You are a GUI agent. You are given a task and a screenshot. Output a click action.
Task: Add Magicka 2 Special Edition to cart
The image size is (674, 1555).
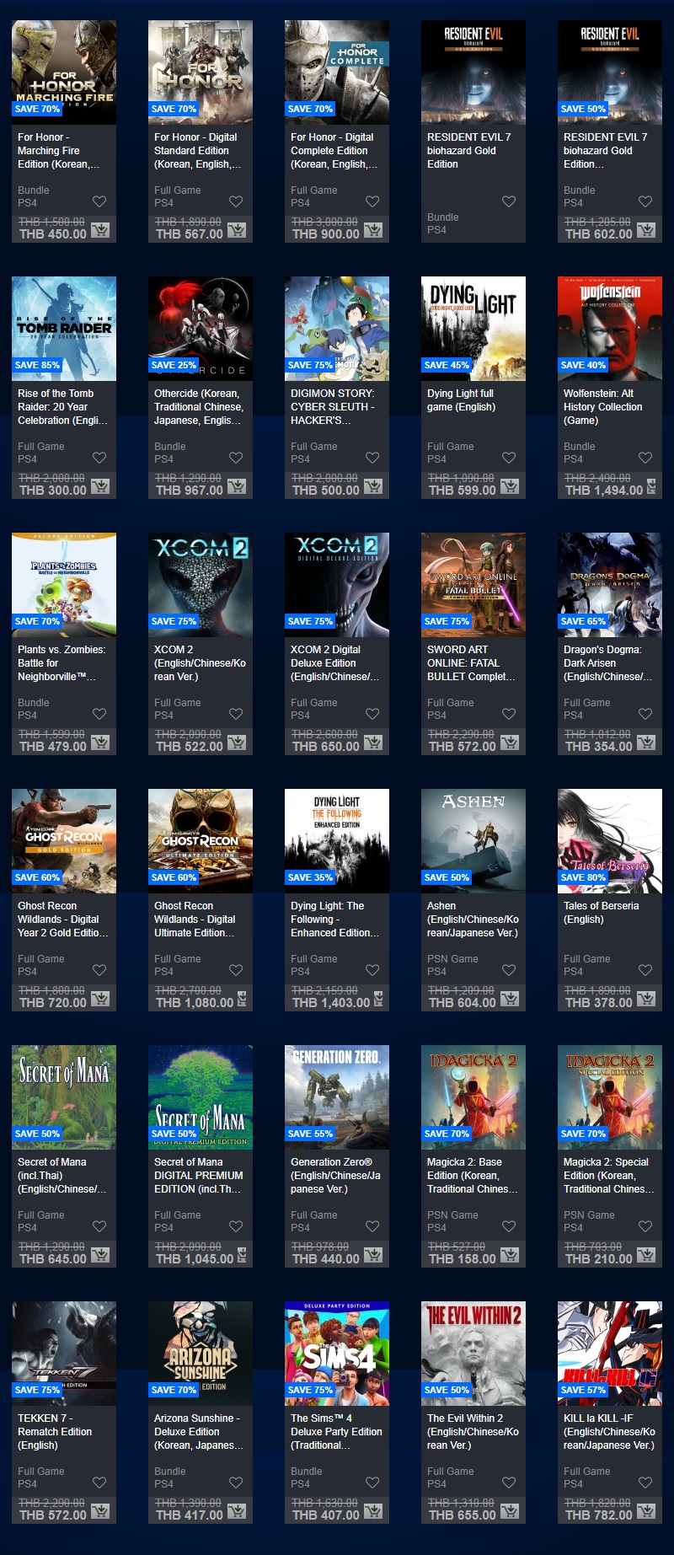point(646,1255)
